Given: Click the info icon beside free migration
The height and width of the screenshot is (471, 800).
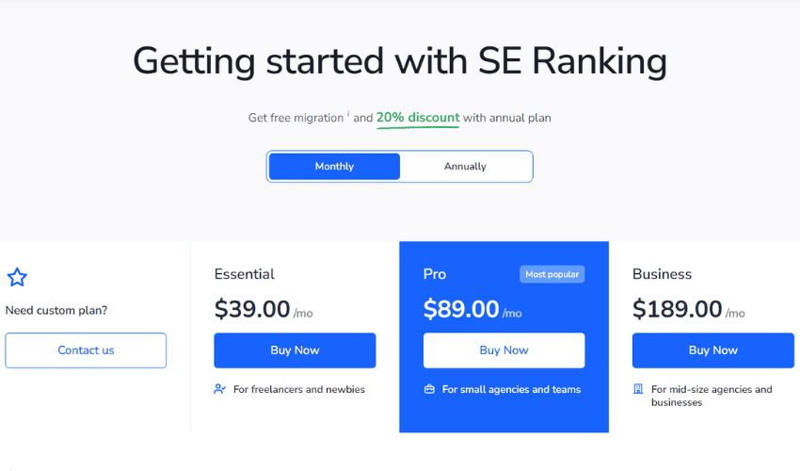Looking at the screenshot, I should coord(348,113).
